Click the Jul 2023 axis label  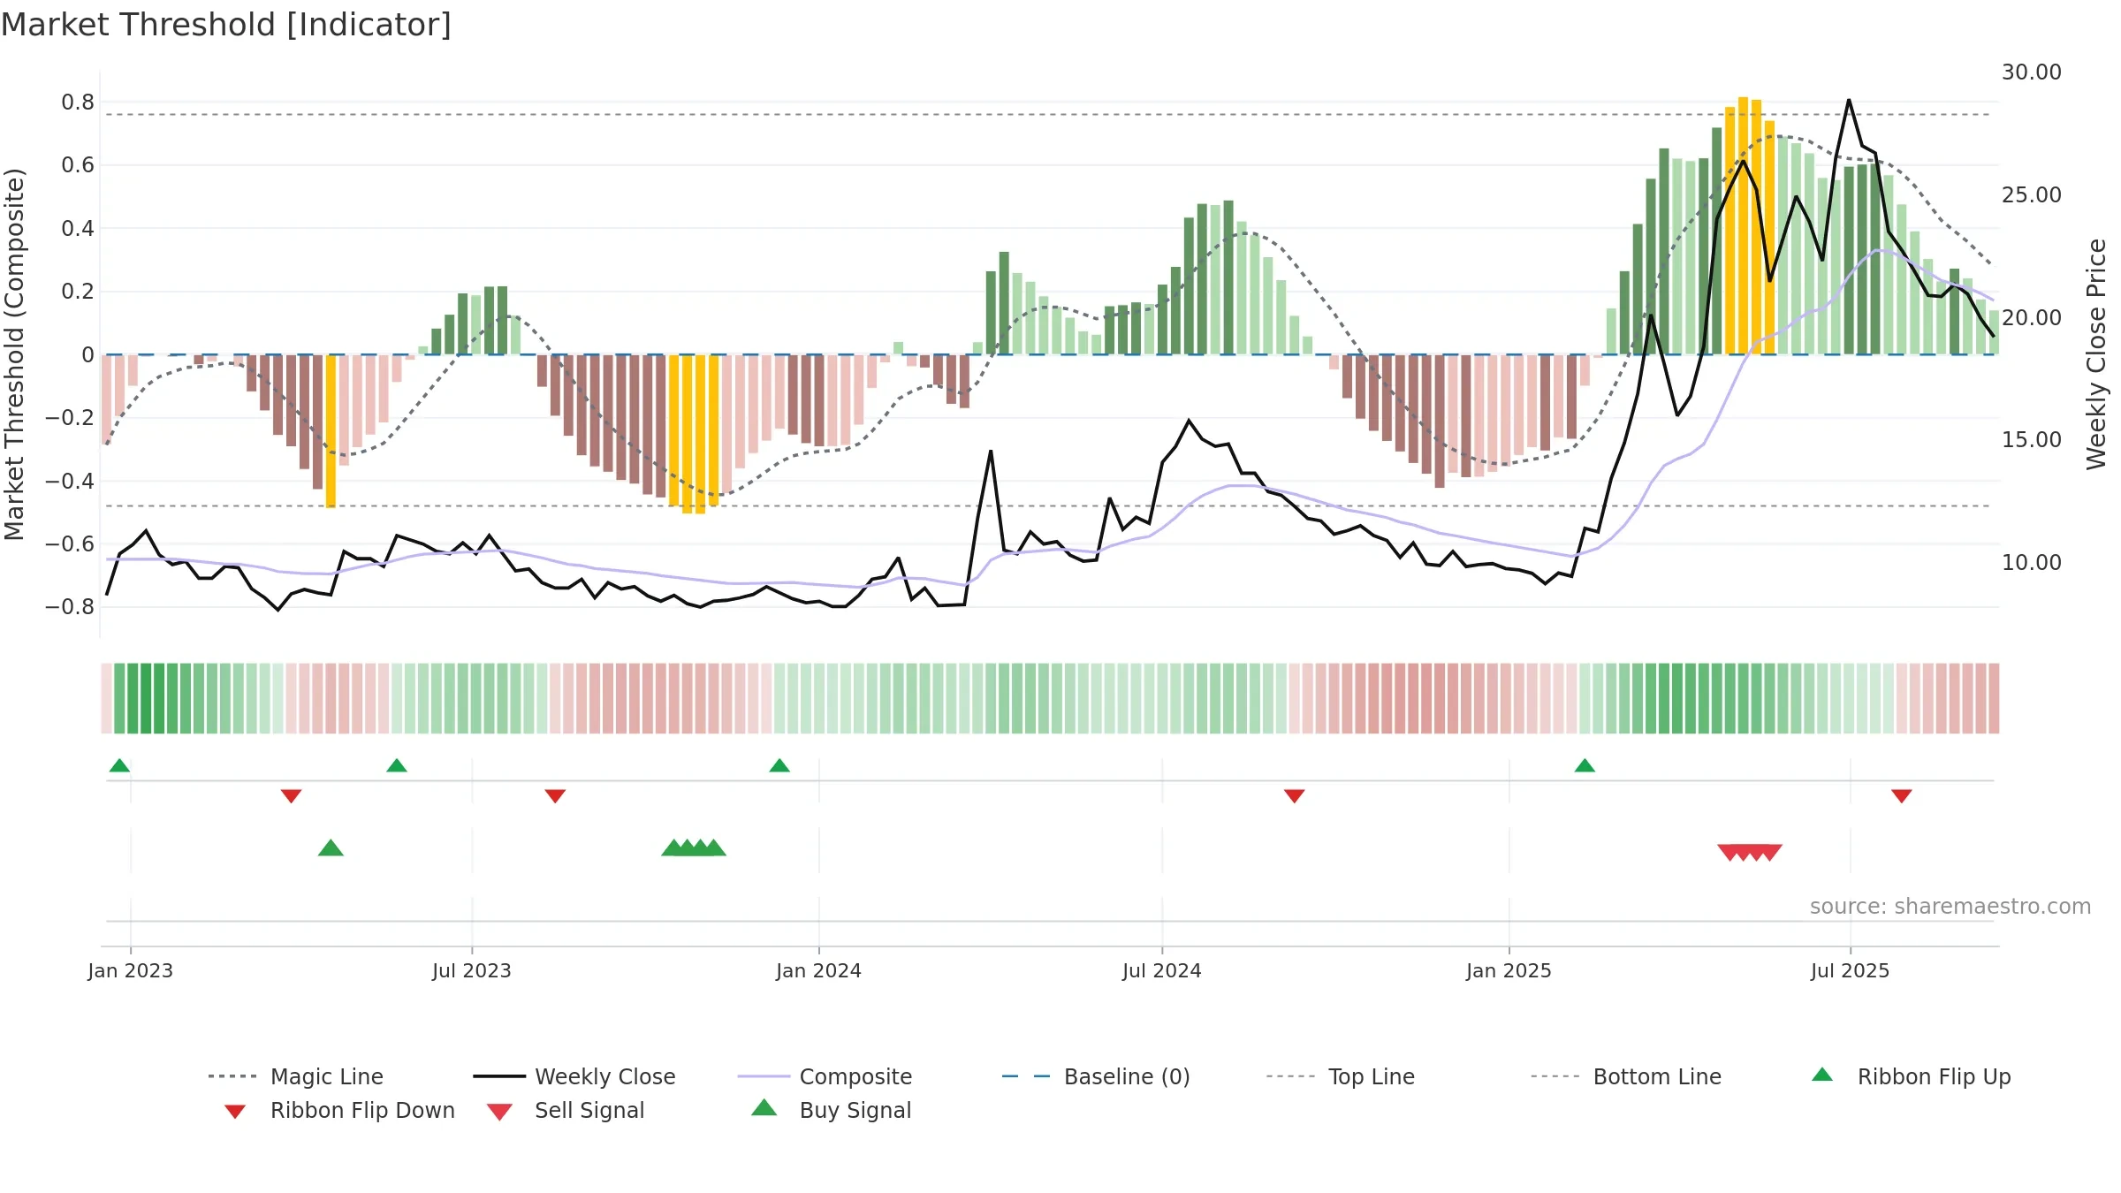pos(472,971)
